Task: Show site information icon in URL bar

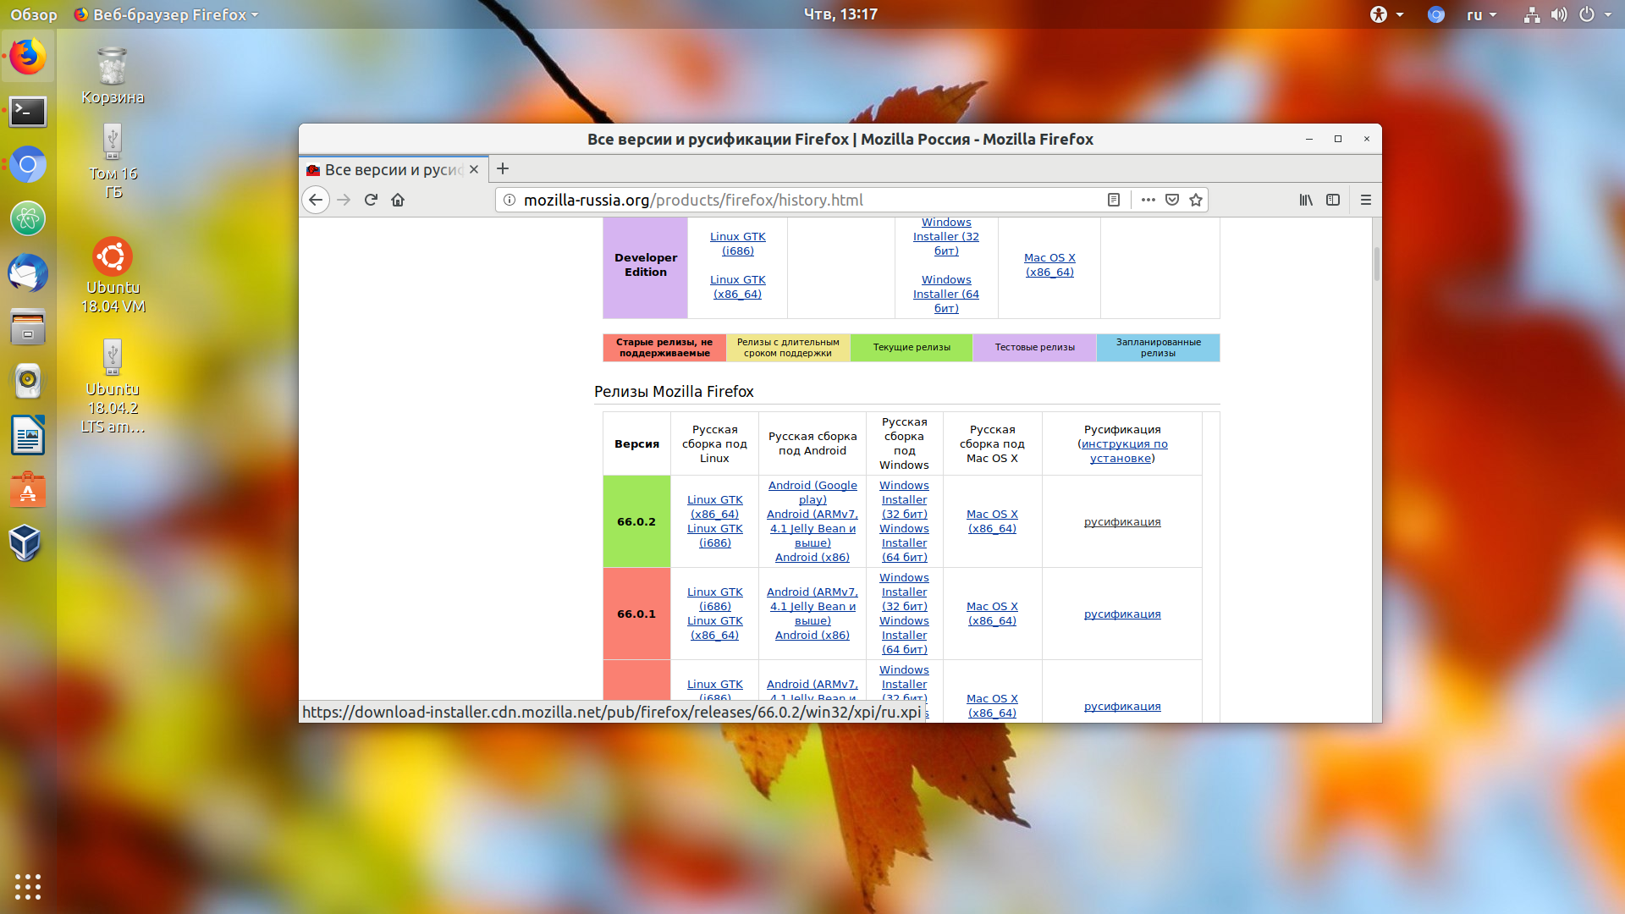Action: pos(510,200)
